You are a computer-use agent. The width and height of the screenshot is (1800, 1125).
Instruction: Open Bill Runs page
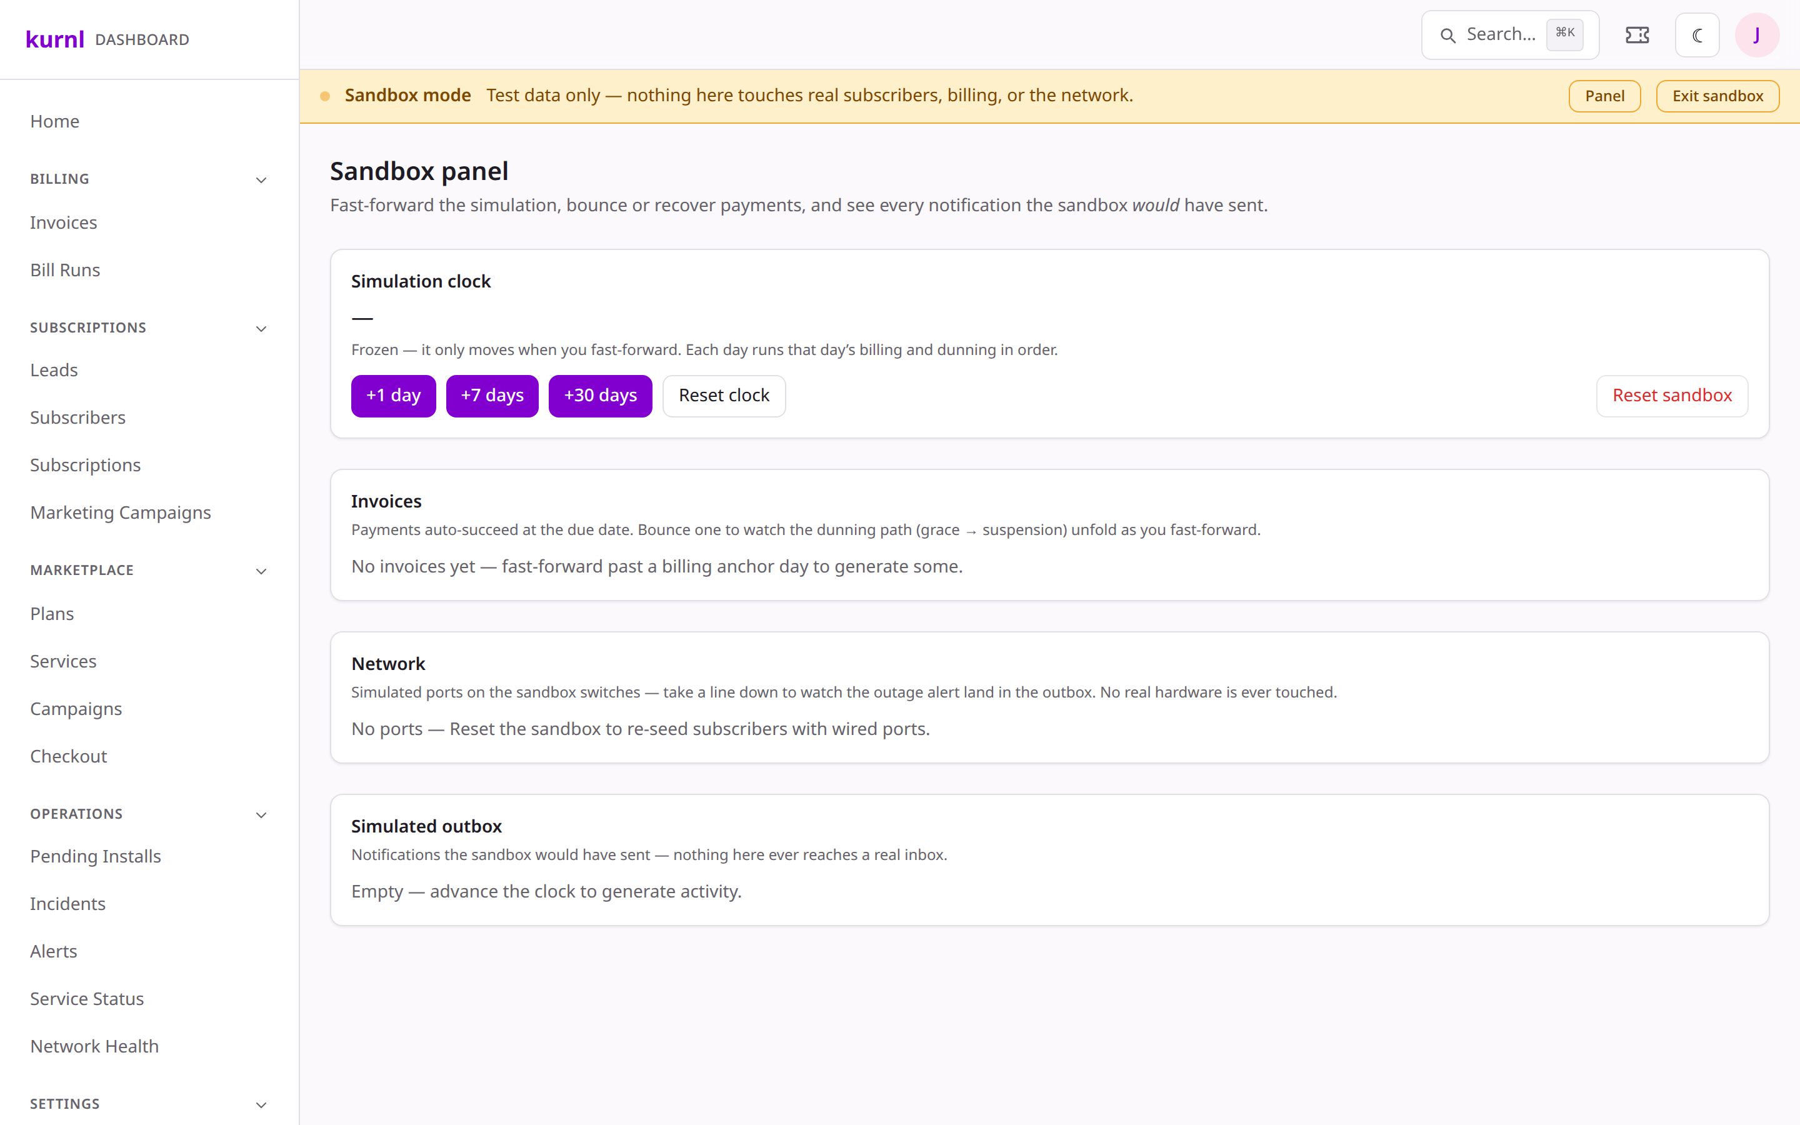[x=65, y=270]
